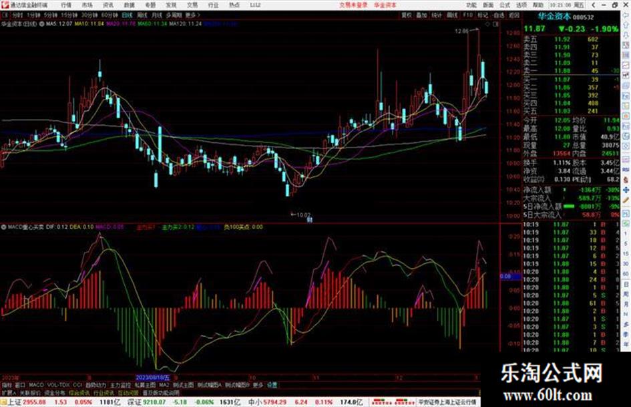
Task: Click the 深证 index in status bar
Action: tap(134, 402)
